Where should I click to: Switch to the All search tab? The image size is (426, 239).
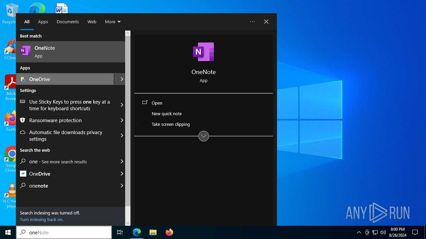pos(27,22)
